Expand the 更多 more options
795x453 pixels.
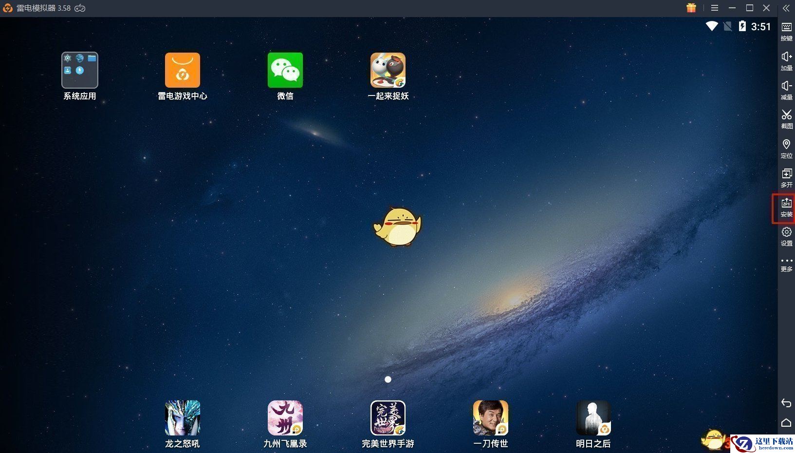pos(786,264)
